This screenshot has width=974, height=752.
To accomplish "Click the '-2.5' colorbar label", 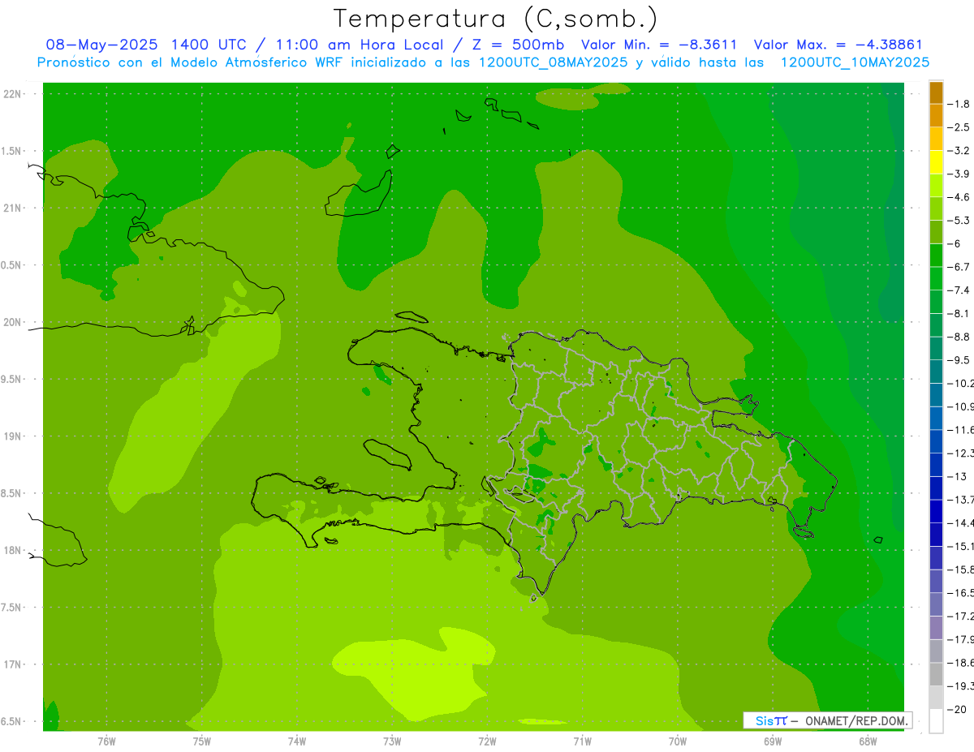I will 959,127.
